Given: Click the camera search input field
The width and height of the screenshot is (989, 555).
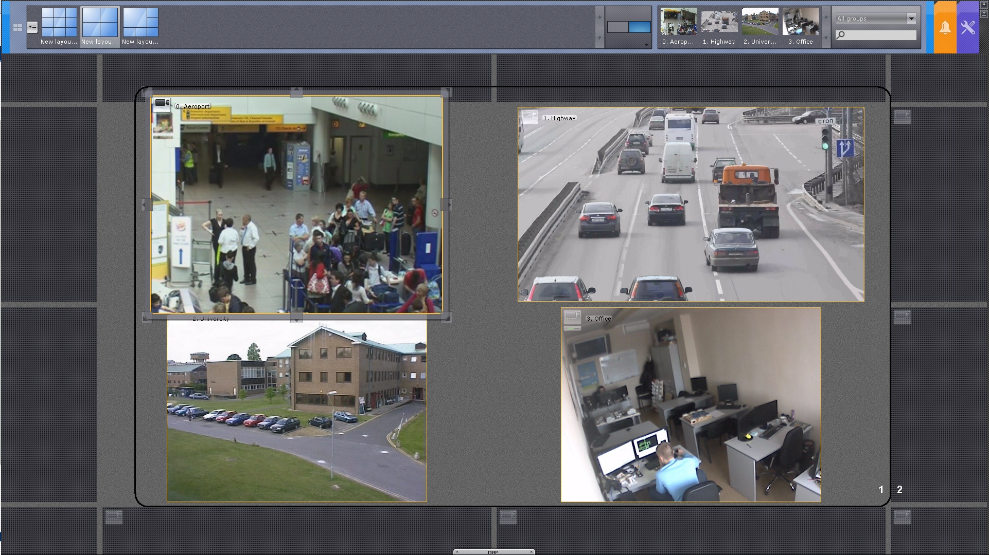Looking at the screenshot, I should [x=881, y=35].
